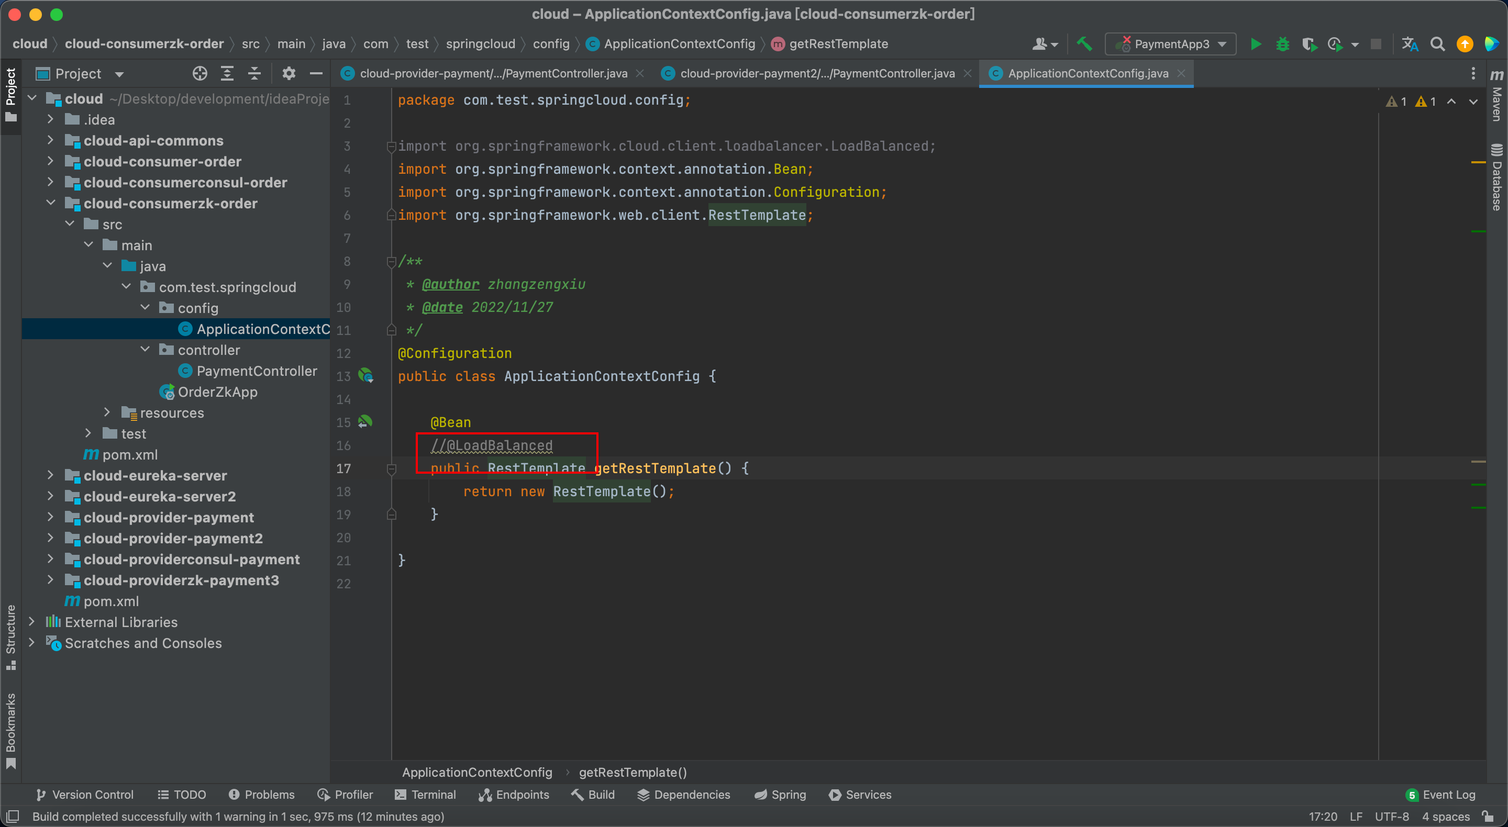This screenshot has width=1508, height=827.
Task: Toggle the read-only lock icon in status bar
Action: tap(1487, 816)
